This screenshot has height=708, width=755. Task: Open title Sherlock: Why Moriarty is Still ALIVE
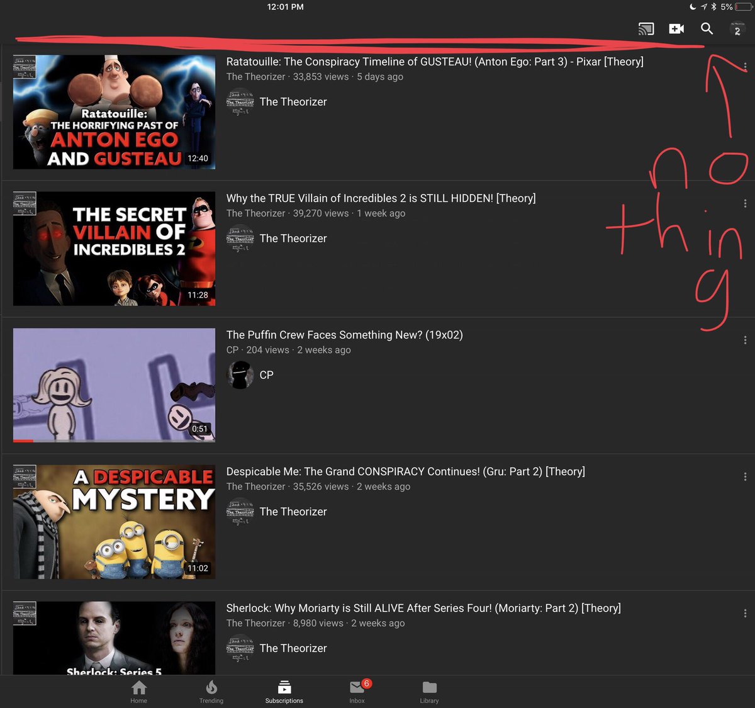[x=423, y=608]
